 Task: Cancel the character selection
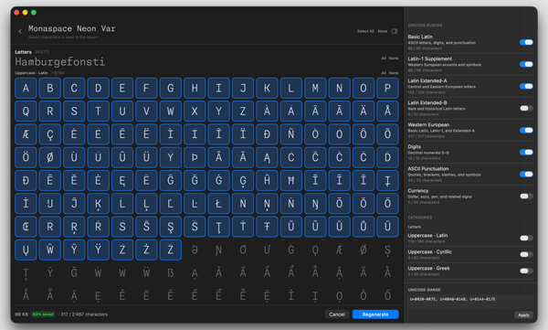(337, 314)
